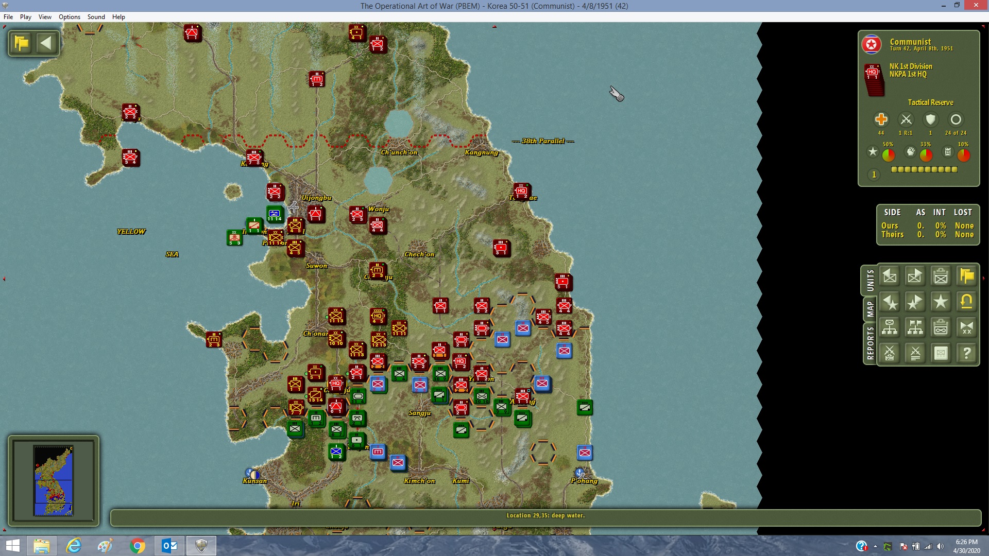Click the 33% readiness pie indicator
This screenshot has width=989, height=556.
point(926,155)
